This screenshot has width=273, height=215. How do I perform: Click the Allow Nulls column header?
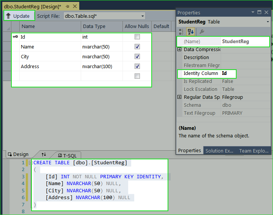(x=137, y=26)
